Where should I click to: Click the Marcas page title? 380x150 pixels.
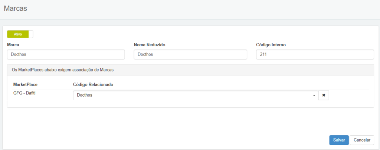click(x=16, y=9)
